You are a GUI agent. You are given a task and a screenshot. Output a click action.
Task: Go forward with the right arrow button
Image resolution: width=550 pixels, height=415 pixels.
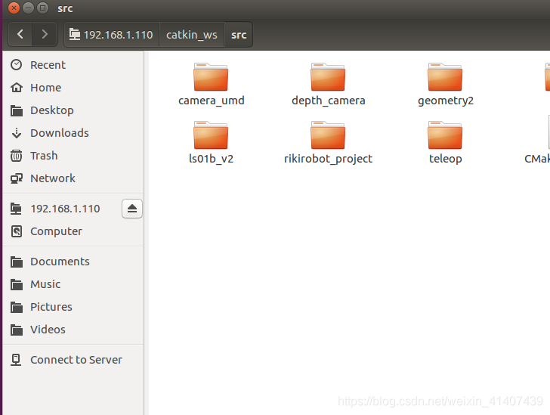click(44, 35)
